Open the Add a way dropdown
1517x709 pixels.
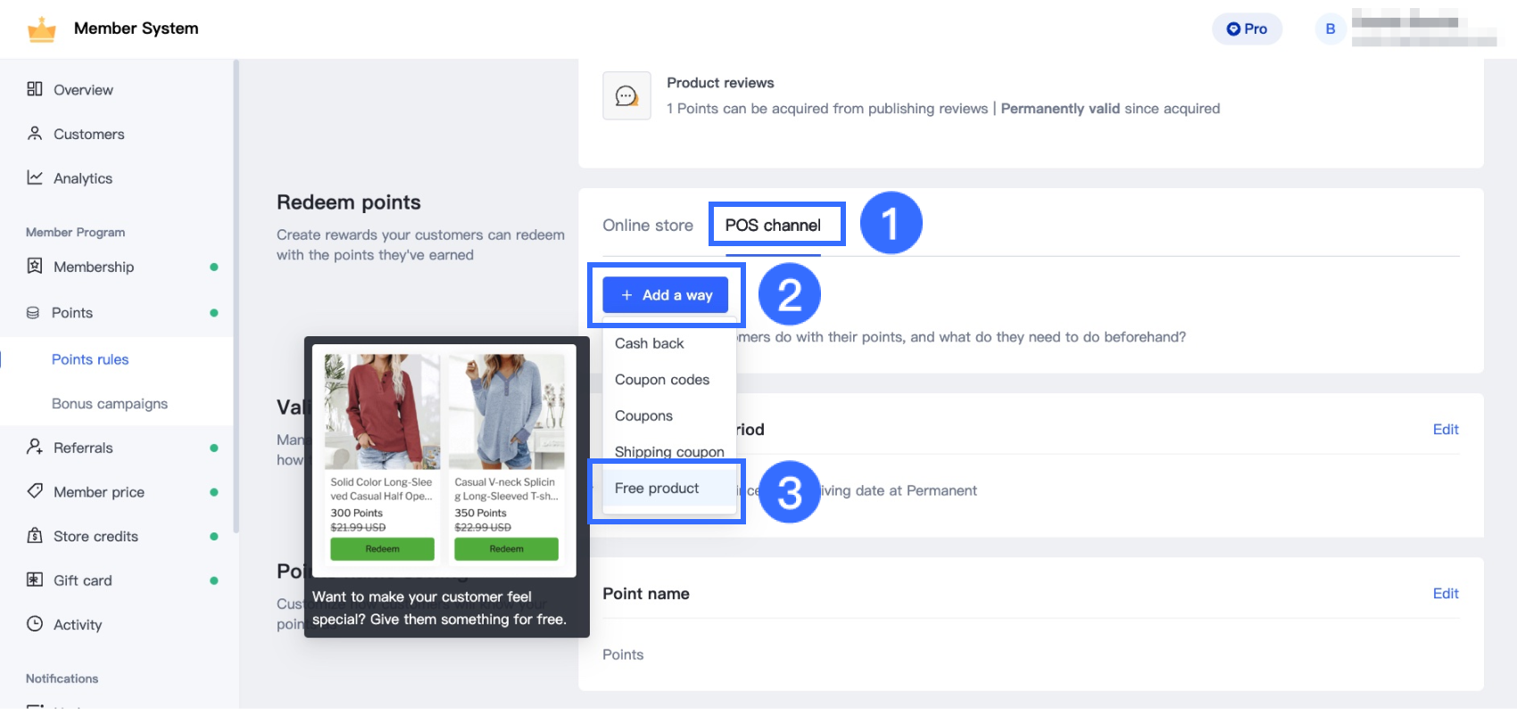pyautogui.click(x=665, y=295)
